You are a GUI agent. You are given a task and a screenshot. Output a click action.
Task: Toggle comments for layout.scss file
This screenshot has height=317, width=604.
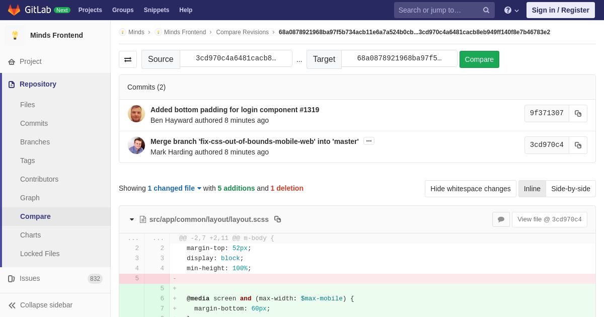pyautogui.click(x=501, y=219)
